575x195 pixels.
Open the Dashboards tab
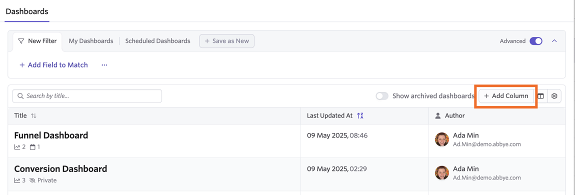pyautogui.click(x=27, y=11)
